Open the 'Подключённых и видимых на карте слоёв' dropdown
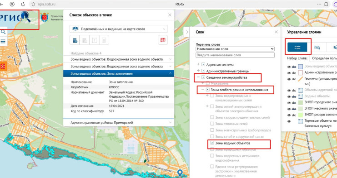The height and width of the screenshot is (178, 337). pos(118,29)
